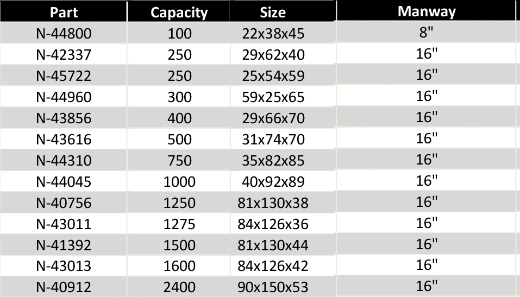
Task: Click the N-45722 part cell
Action: 64,76
